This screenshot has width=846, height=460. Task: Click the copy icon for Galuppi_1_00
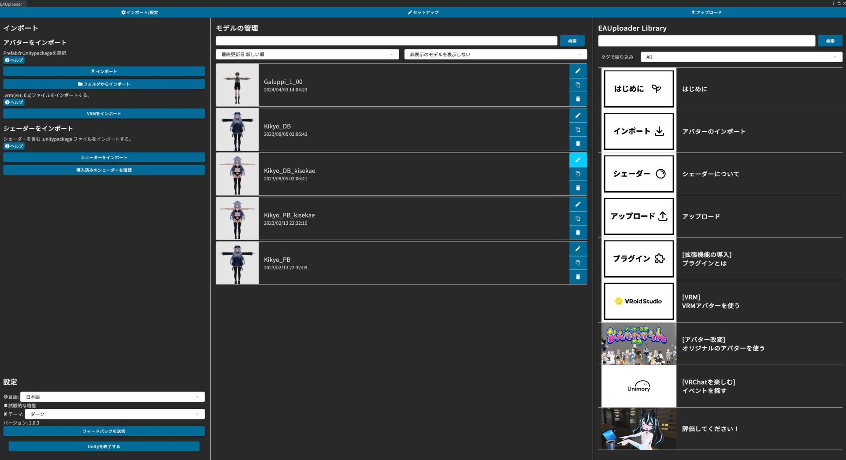(578, 85)
